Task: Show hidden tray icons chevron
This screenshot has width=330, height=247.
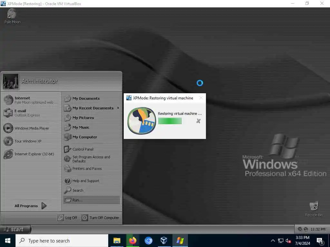Action: [273, 241]
